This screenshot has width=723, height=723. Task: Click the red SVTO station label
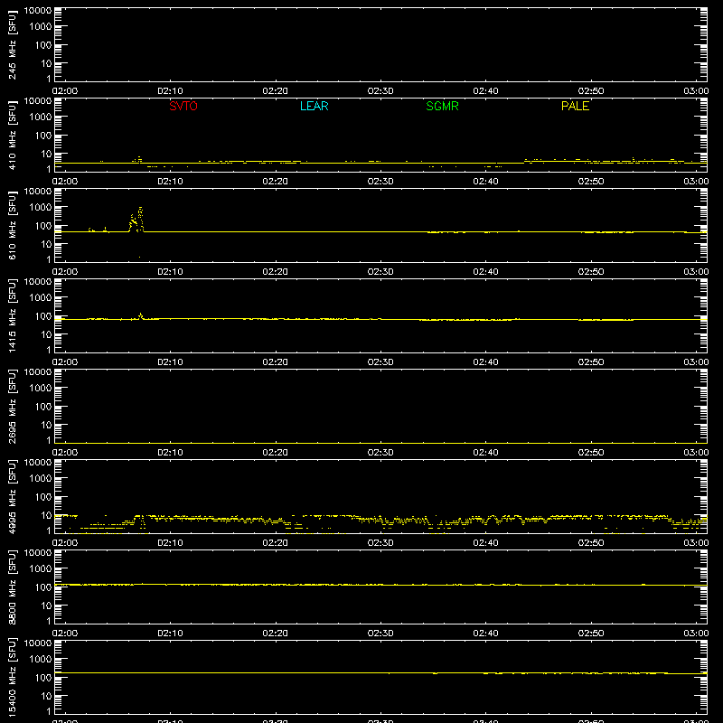point(183,106)
